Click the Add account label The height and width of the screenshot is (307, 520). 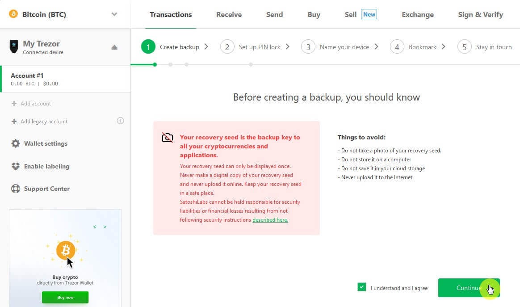36,104
